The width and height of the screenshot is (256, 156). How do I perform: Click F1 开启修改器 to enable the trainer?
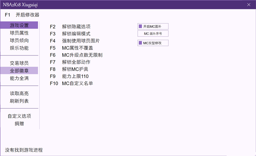coord(22,15)
